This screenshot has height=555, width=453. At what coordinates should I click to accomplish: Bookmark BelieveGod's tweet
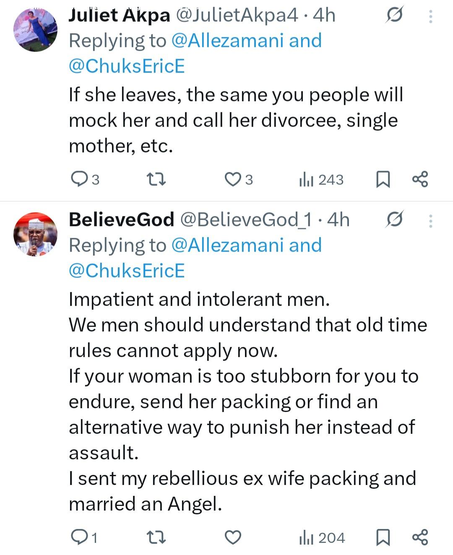click(x=383, y=537)
